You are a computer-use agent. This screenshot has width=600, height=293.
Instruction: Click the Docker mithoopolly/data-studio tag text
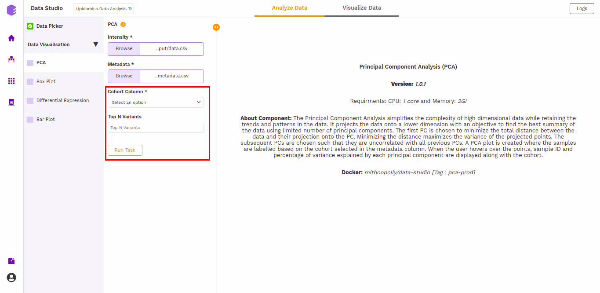[408, 172]
